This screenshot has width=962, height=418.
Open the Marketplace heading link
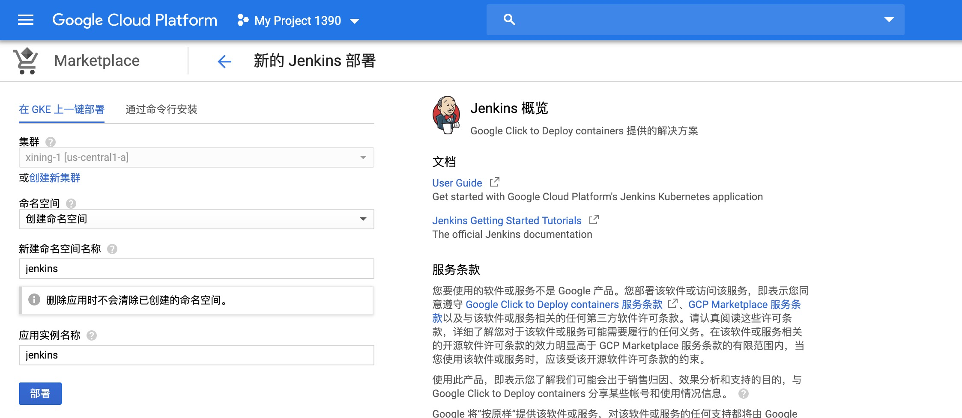coord(97,61)
